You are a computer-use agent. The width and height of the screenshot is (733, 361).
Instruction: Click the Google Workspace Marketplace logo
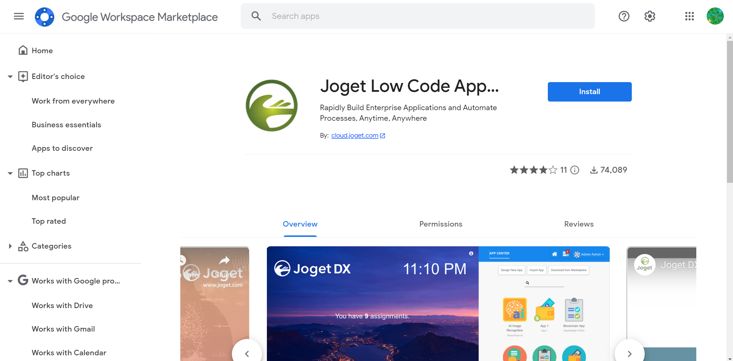tap(44, 17)
